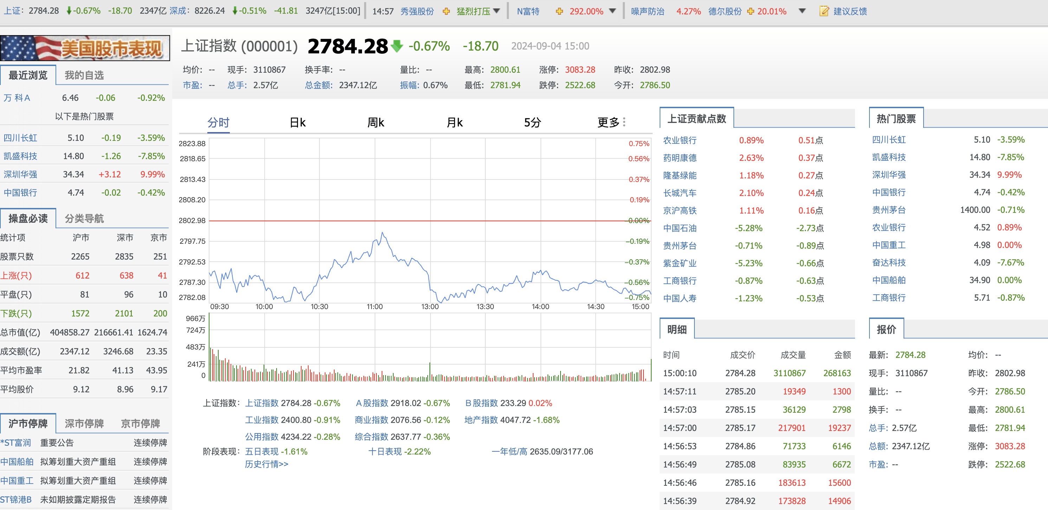Open 隆基绿能 in the contribution list
Screen dimensions: 1048x510
coord(680,175)
